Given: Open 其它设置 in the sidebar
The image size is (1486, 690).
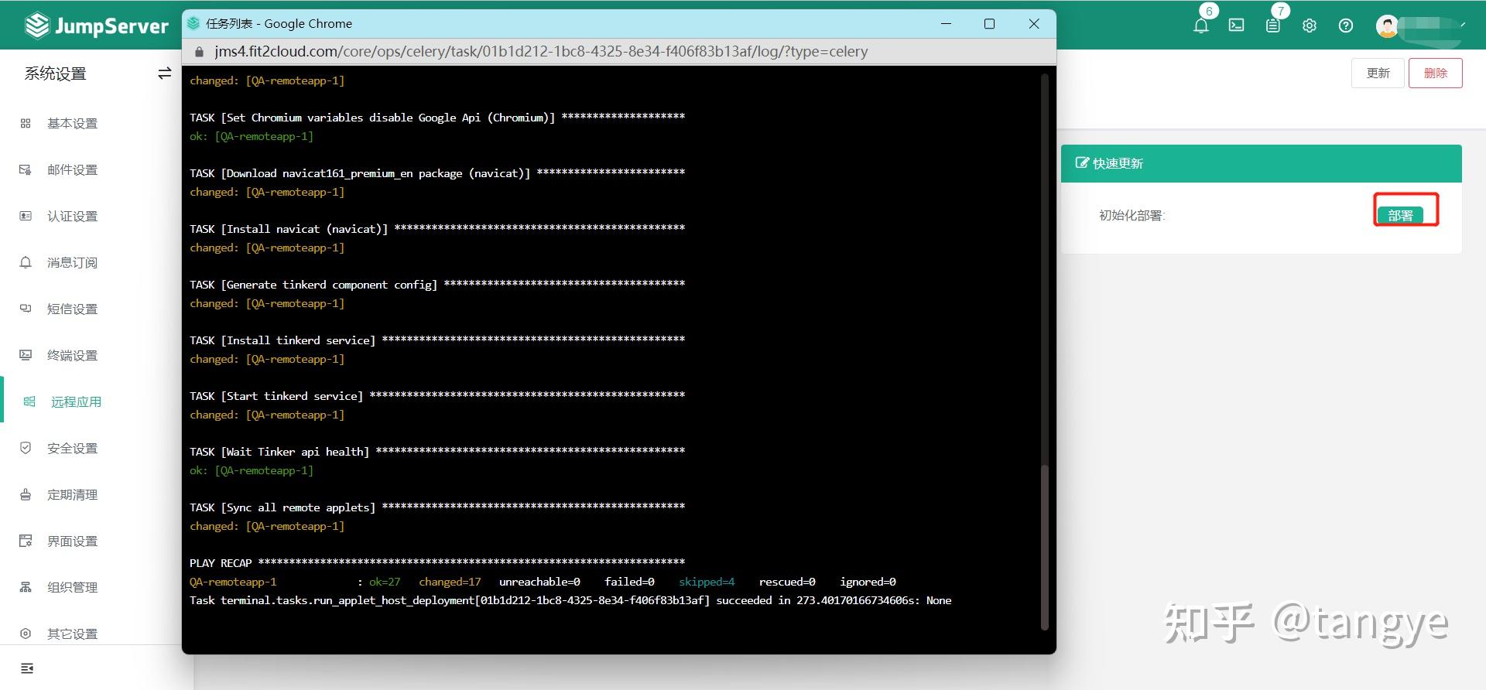Looking at the screenshot, I should (72, 634).
